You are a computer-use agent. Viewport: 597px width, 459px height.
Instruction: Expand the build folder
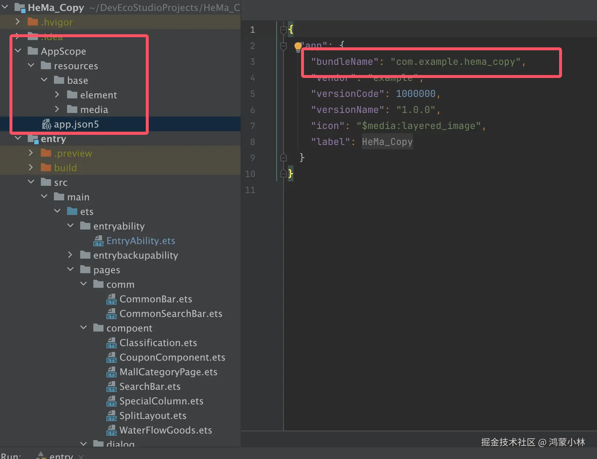coord(31,168)
